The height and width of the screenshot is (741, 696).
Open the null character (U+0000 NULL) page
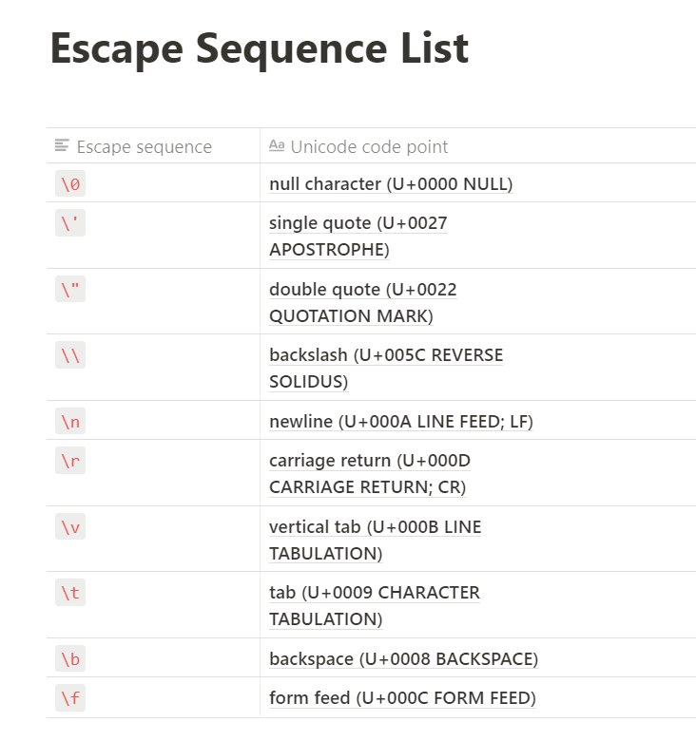pyautogui.click(x=391, y=184)
